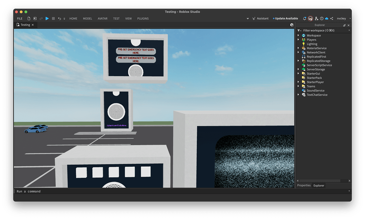The width and height of the screenshot is (365, 219).
Task: Click the Run a command input bar
Action: click(x=182, y=191)
